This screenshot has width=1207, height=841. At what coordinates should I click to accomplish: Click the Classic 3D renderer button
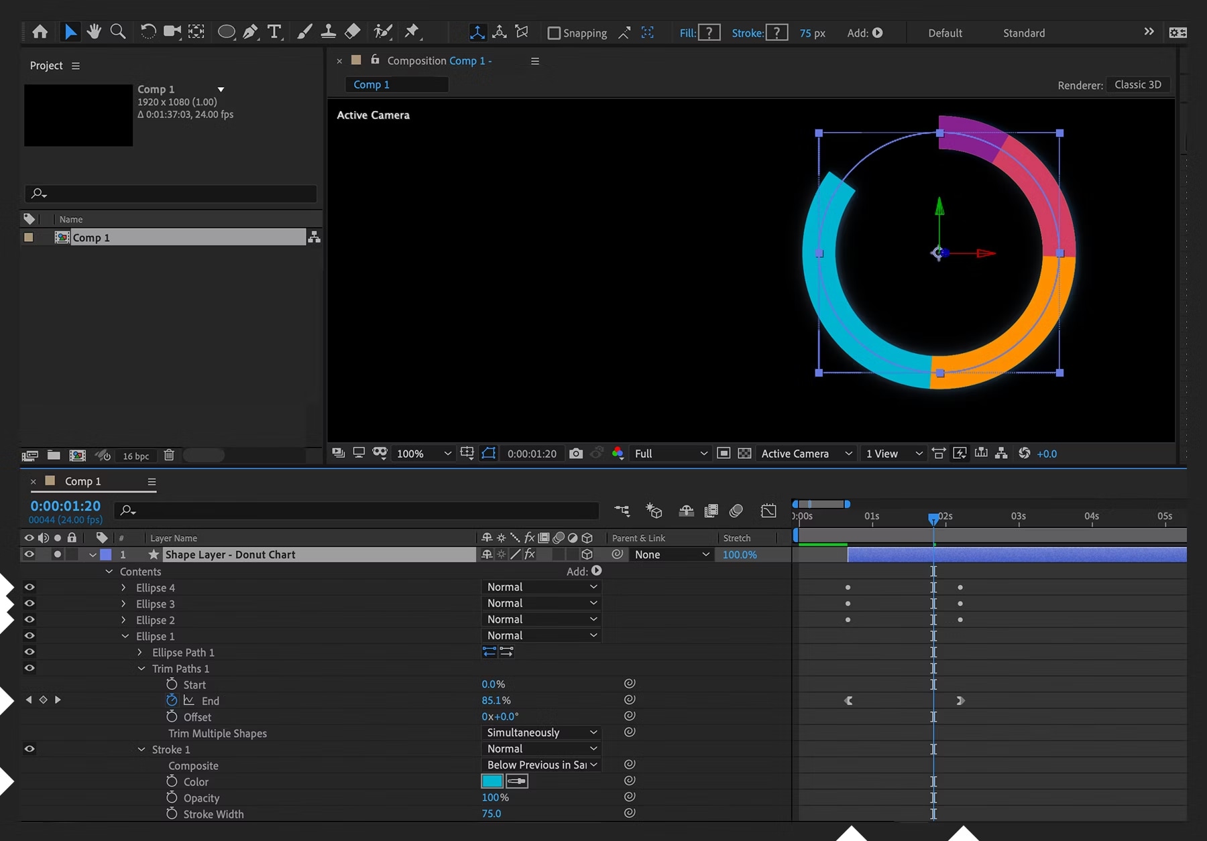(1137, 84)
